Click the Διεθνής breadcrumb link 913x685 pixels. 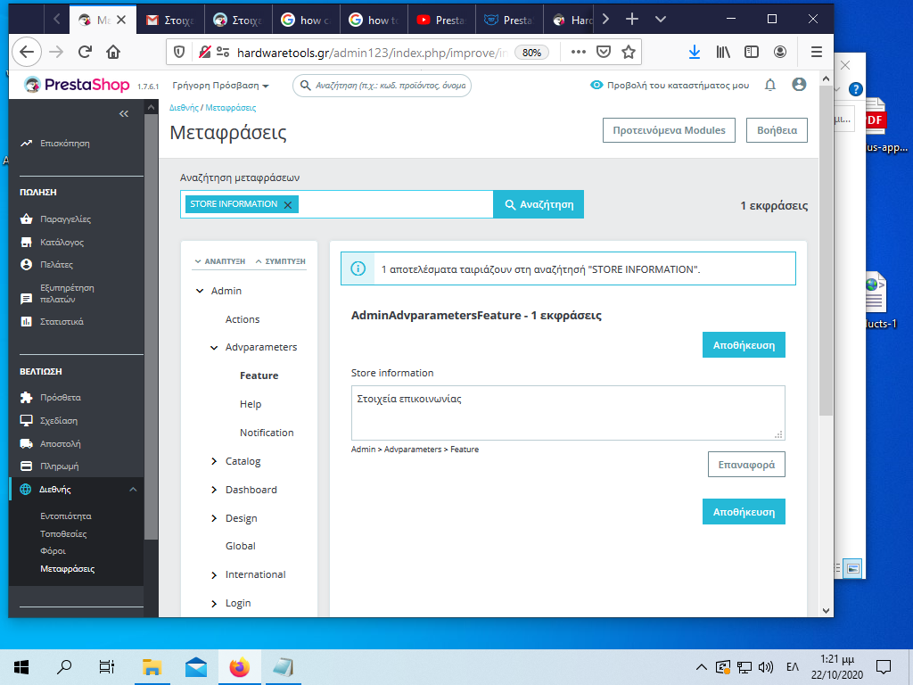coord(184,108)
